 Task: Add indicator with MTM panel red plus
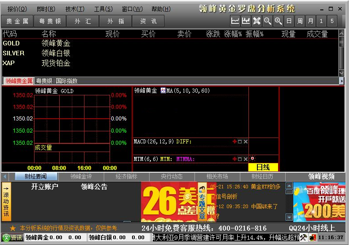pyautogui.click(x=234, y=159)
